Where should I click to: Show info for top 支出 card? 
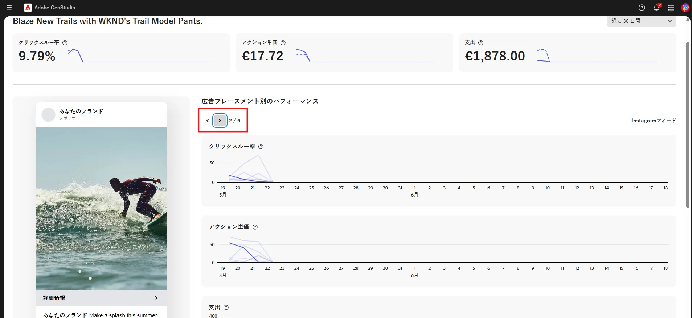tap(481, 43)
